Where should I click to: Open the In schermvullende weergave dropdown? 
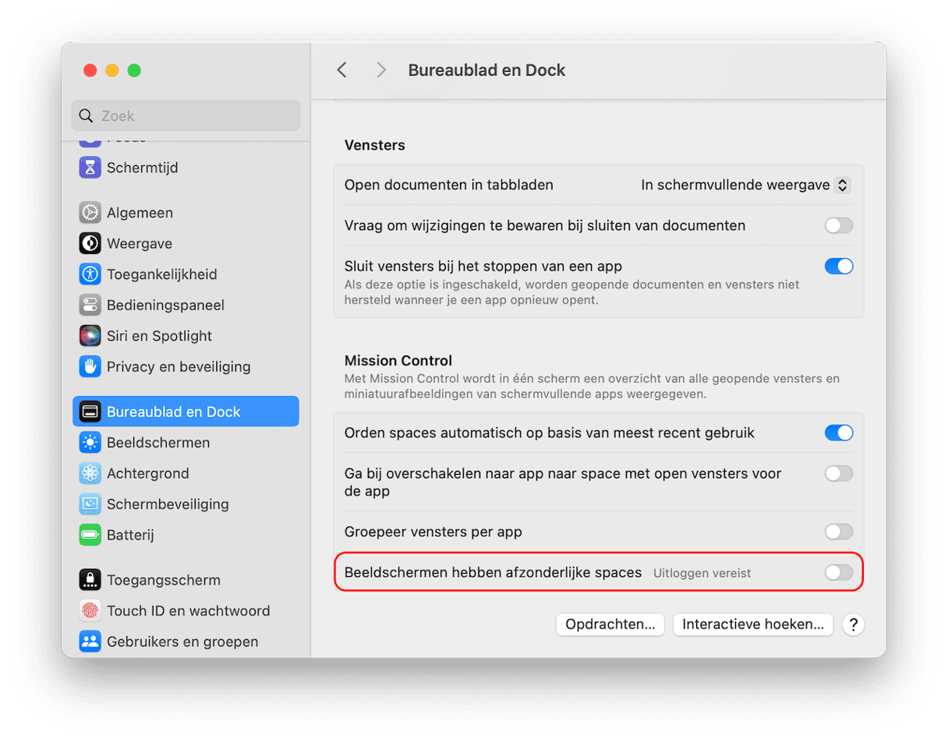coord(745,185)
